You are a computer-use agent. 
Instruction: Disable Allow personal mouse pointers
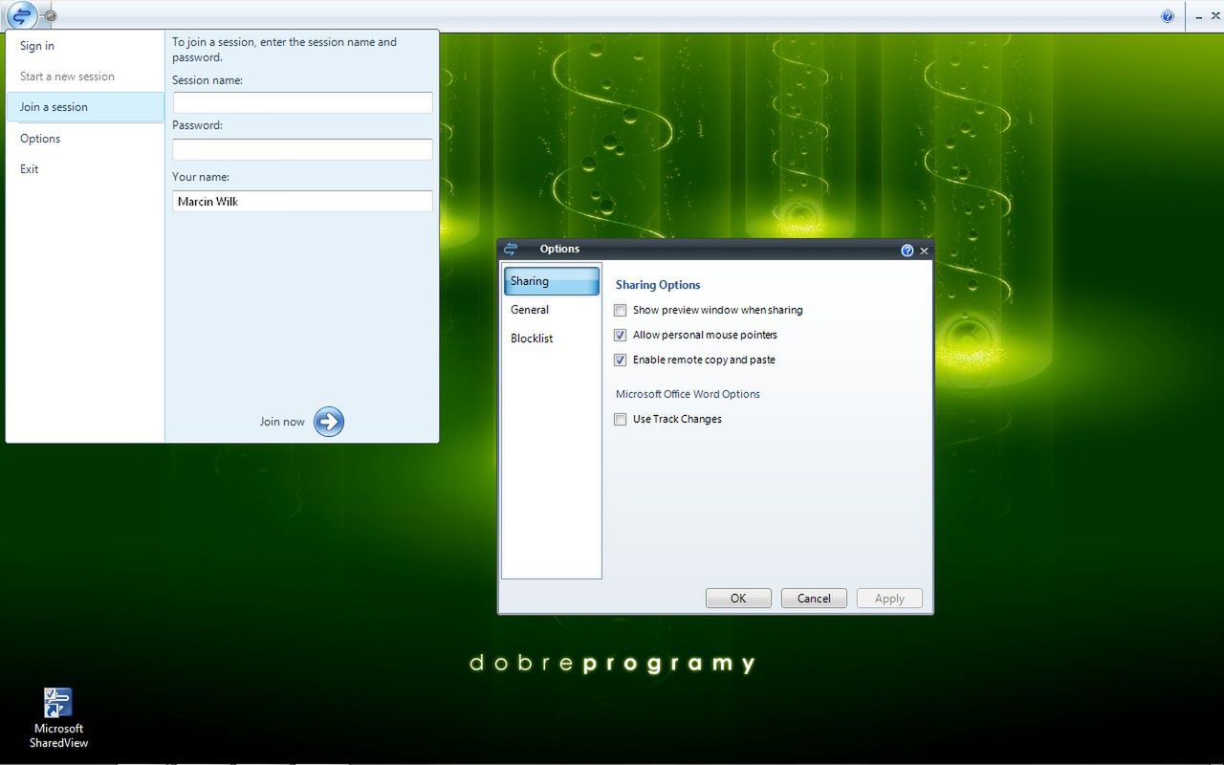(x=620, y=335)
